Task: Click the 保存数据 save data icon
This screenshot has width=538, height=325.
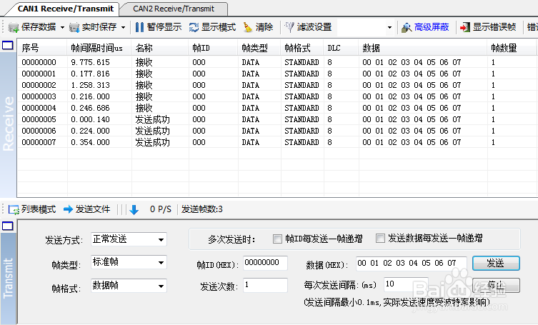Action: coord(14,27)
